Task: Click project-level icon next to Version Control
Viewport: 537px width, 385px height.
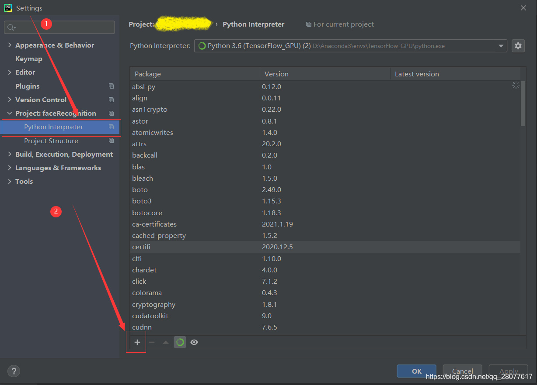Action: (x=111, y=100)
